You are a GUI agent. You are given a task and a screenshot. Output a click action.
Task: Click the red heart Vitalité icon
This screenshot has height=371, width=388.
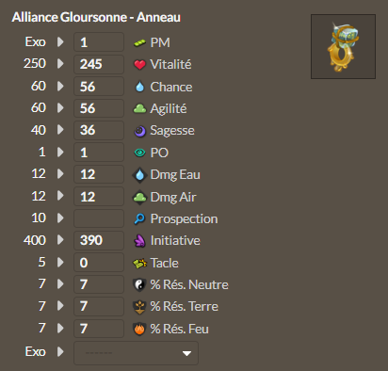click(139, 65)
